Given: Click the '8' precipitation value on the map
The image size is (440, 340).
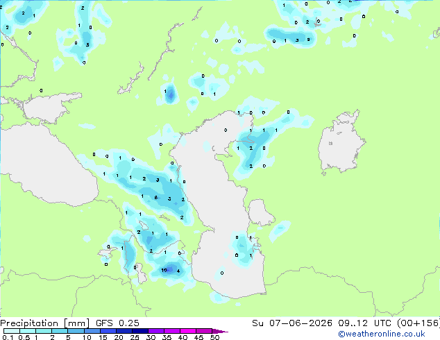Looking at the screenshot, I should point(156,198).
